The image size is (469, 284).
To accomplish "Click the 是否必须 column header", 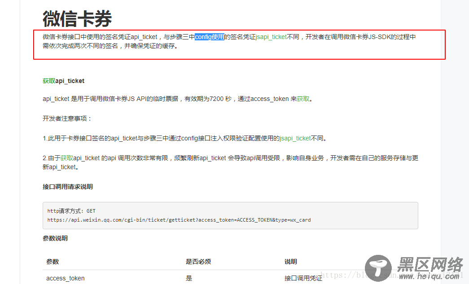I will pyautogui.click(x=198, y=262).
